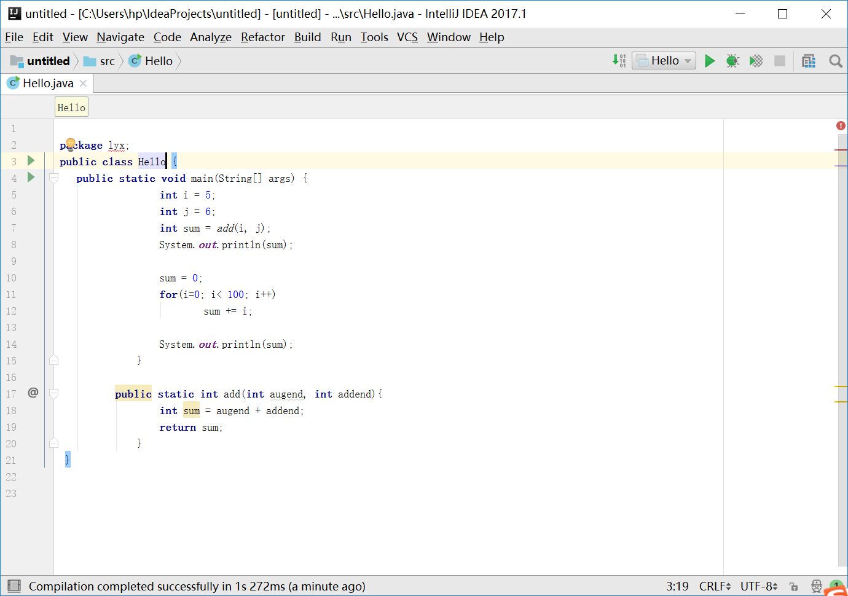The image size is (848, 596).
Task: Click the upper yellow warning stripe marker near line 17
Action: pyautogui.click(x=841, y=386)
